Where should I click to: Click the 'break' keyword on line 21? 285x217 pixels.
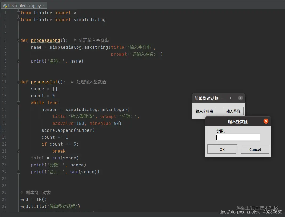59,151
